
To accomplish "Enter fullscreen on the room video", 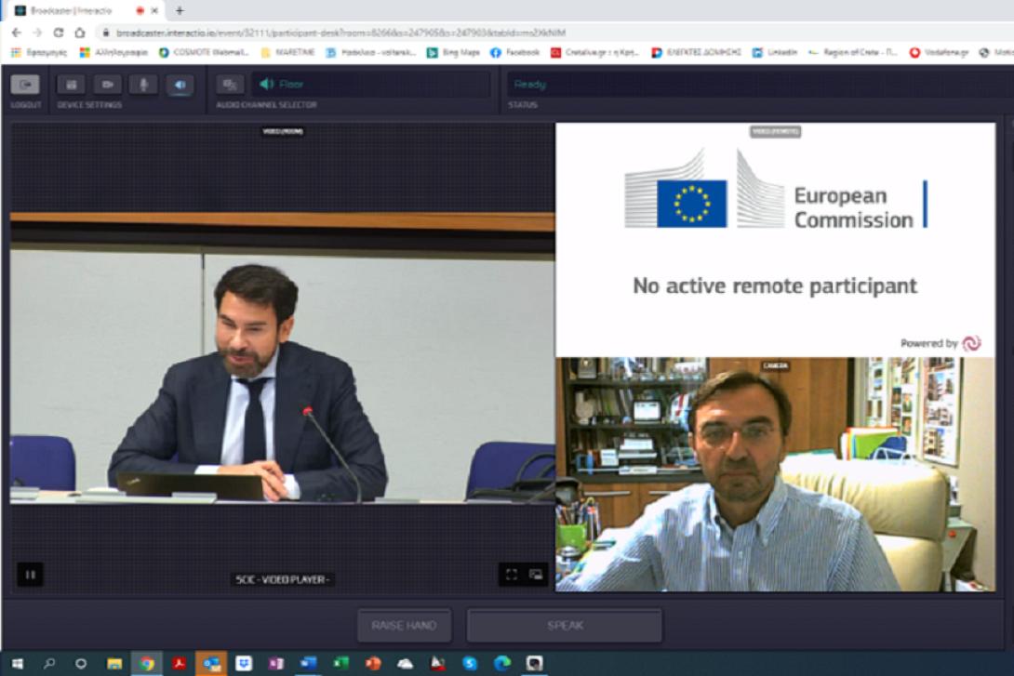I will [511, 575].
